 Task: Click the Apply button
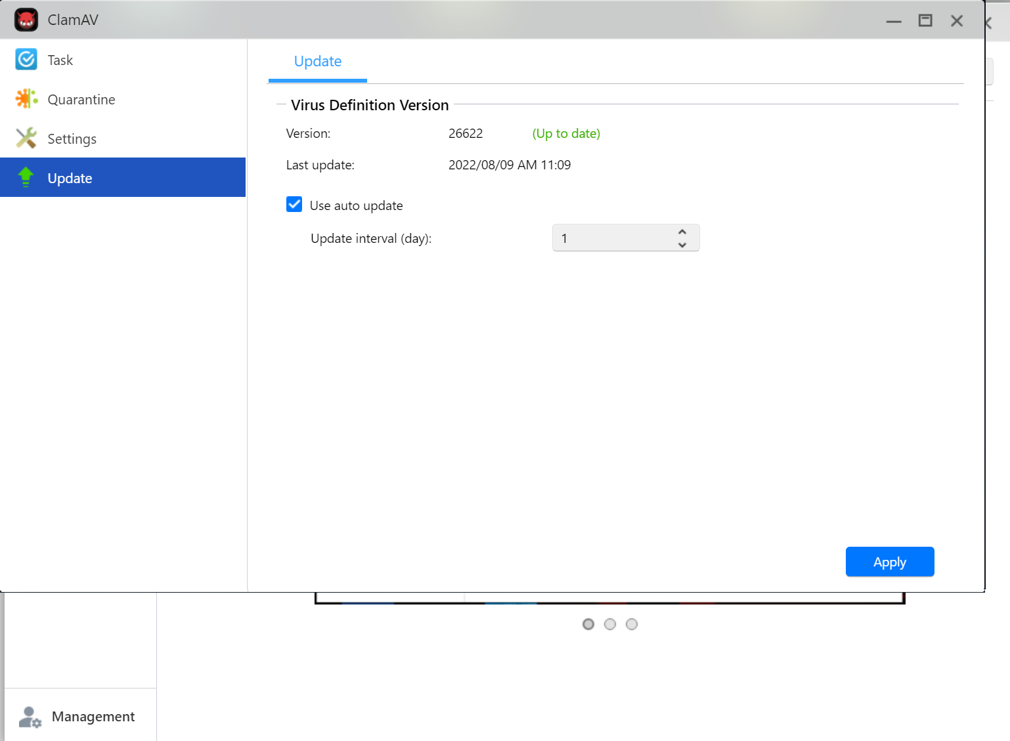tap(890, 562)
